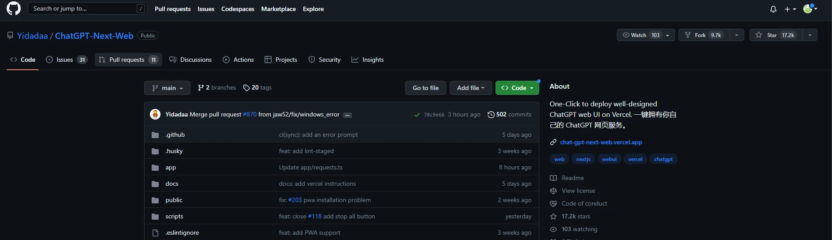The width and height of the screenshot is (832, 240).
Task: Open View license in About
Action: tap(572, 191)
